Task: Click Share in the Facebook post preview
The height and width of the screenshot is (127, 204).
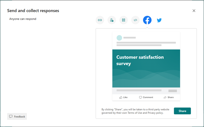Action: pos(169,97)
